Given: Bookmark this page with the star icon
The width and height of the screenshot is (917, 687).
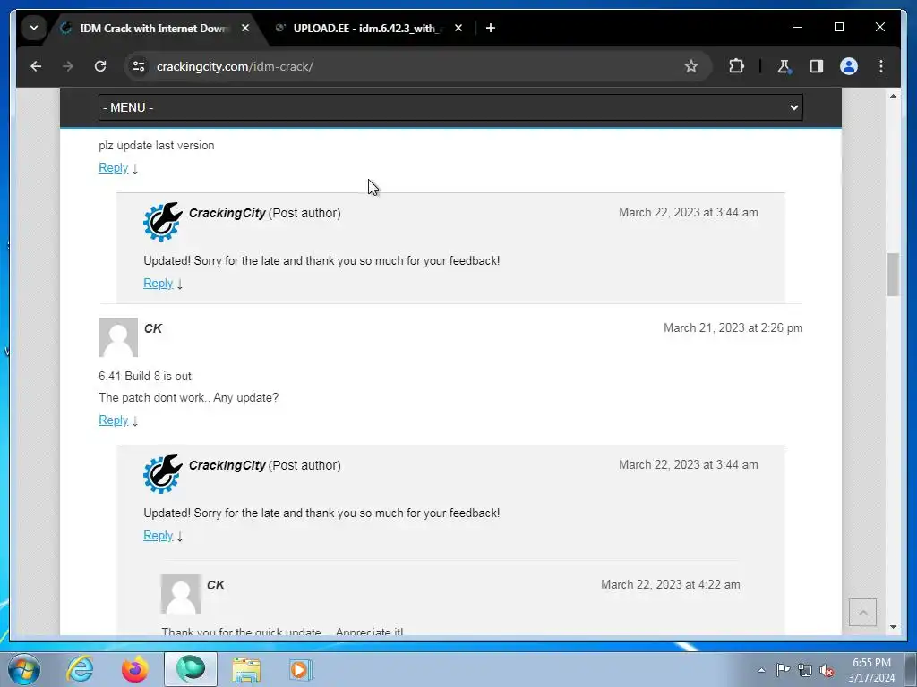Looking at the screenshot, I should pos(691,66).
